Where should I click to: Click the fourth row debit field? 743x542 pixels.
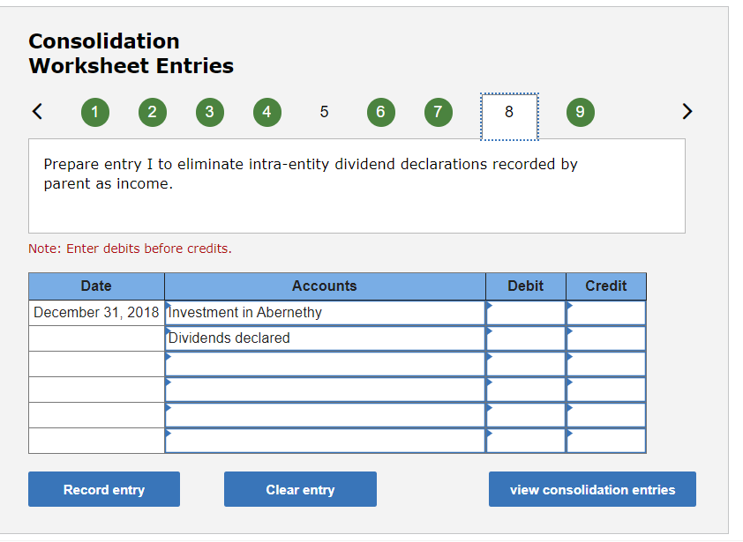tap(526, 390)
